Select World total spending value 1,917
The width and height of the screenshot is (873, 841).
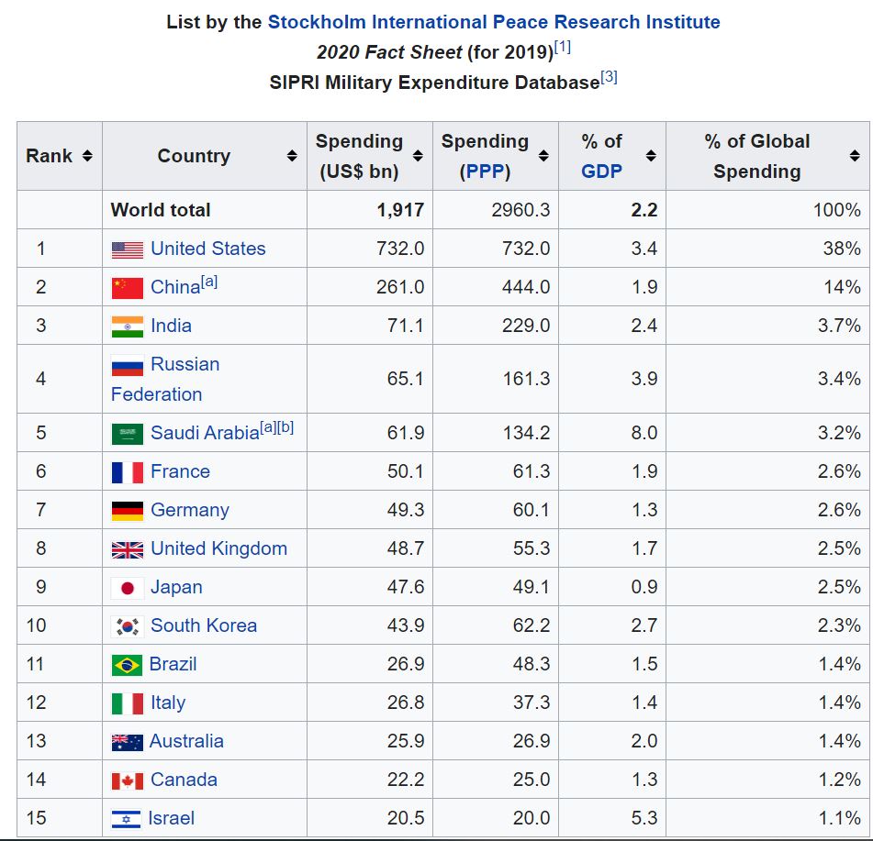(x=400, y=210)
